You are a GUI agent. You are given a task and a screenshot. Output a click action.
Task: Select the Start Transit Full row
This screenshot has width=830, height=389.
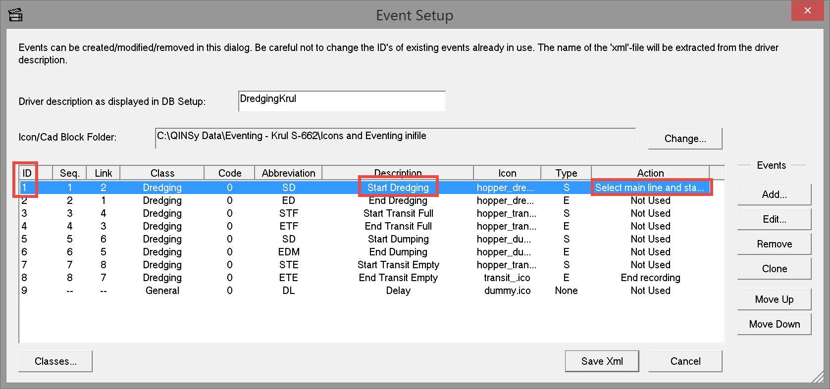(398, 213)
